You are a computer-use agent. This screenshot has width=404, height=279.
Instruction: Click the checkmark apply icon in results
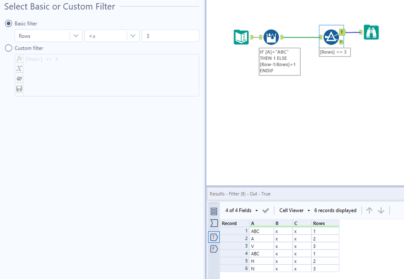266,211
